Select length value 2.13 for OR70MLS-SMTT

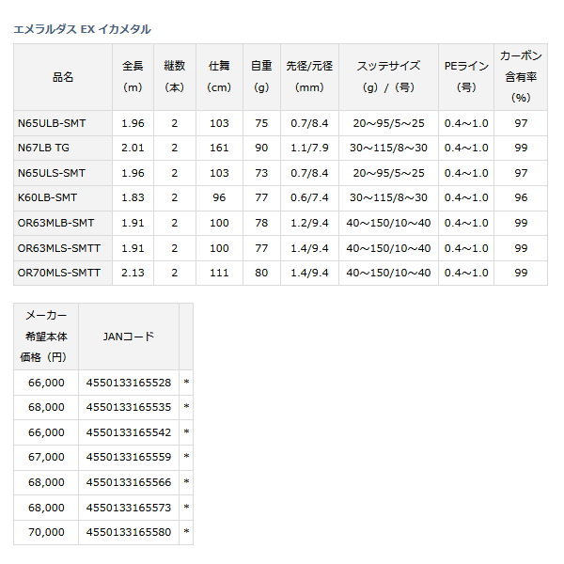pos(133,273)
